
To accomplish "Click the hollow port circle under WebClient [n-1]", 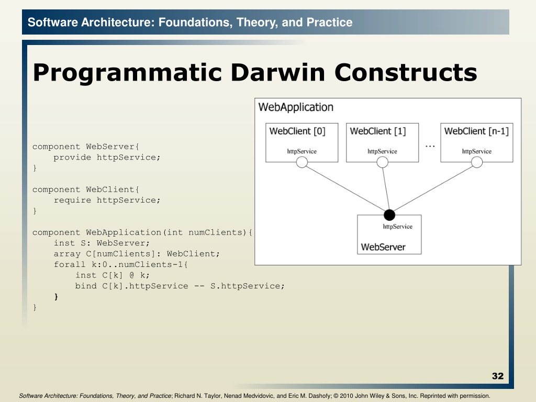I will tap(477, 162).
